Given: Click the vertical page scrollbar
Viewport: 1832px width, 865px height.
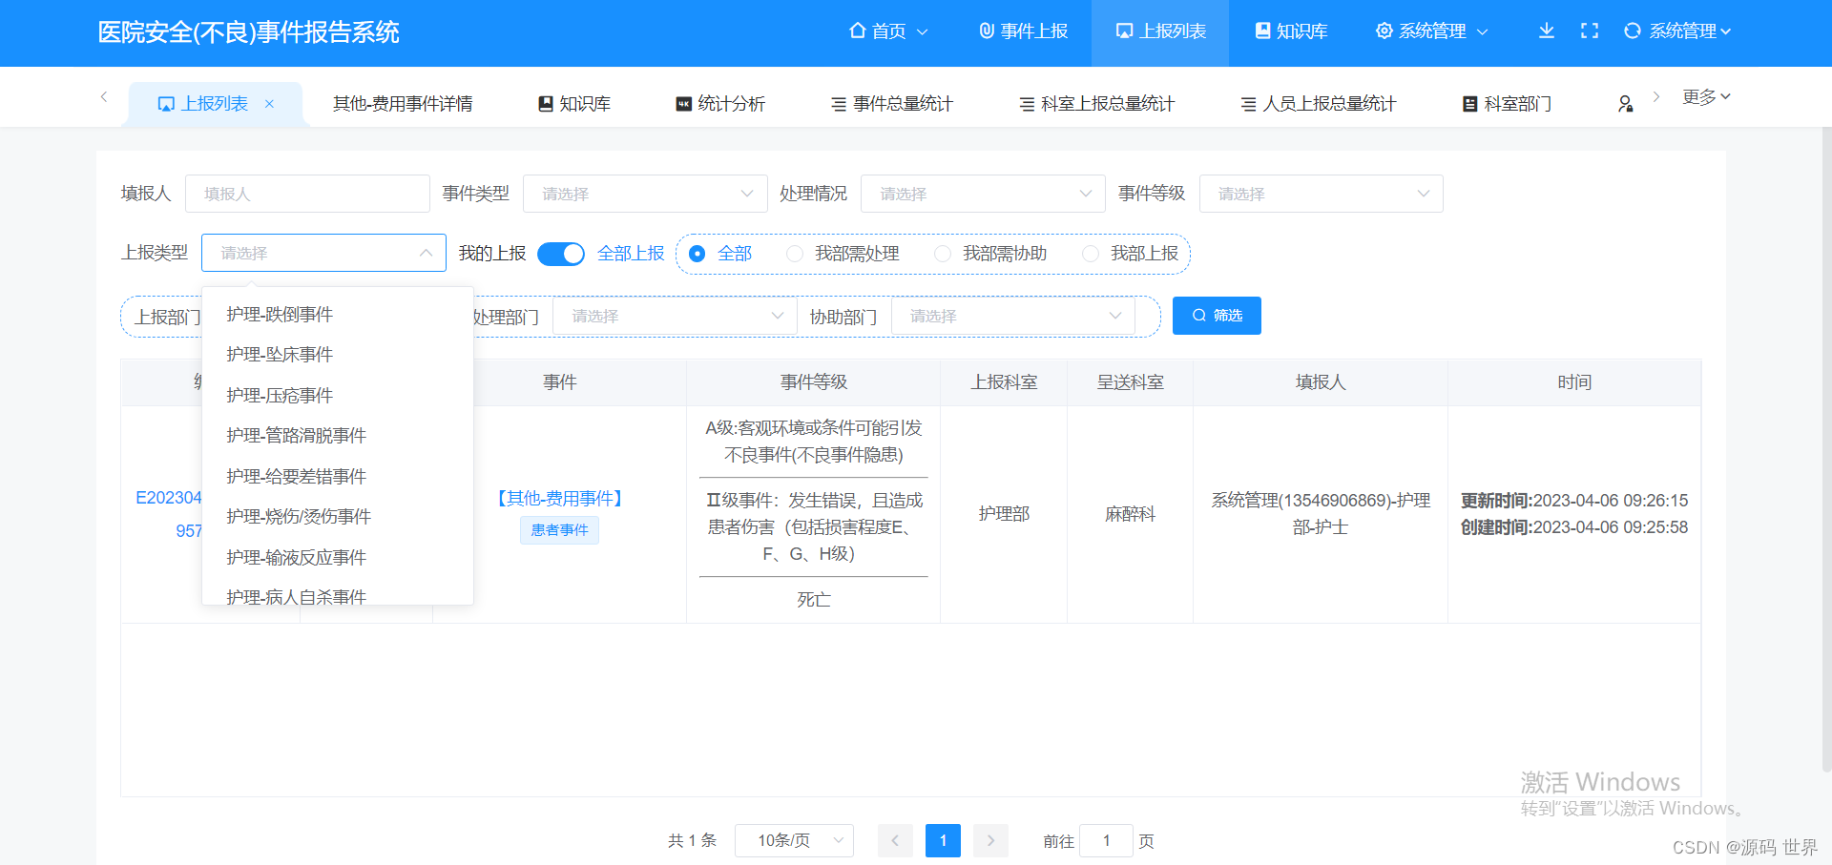Looking at the screenshot, I should pyautogui.click(x=1826, y=450).
